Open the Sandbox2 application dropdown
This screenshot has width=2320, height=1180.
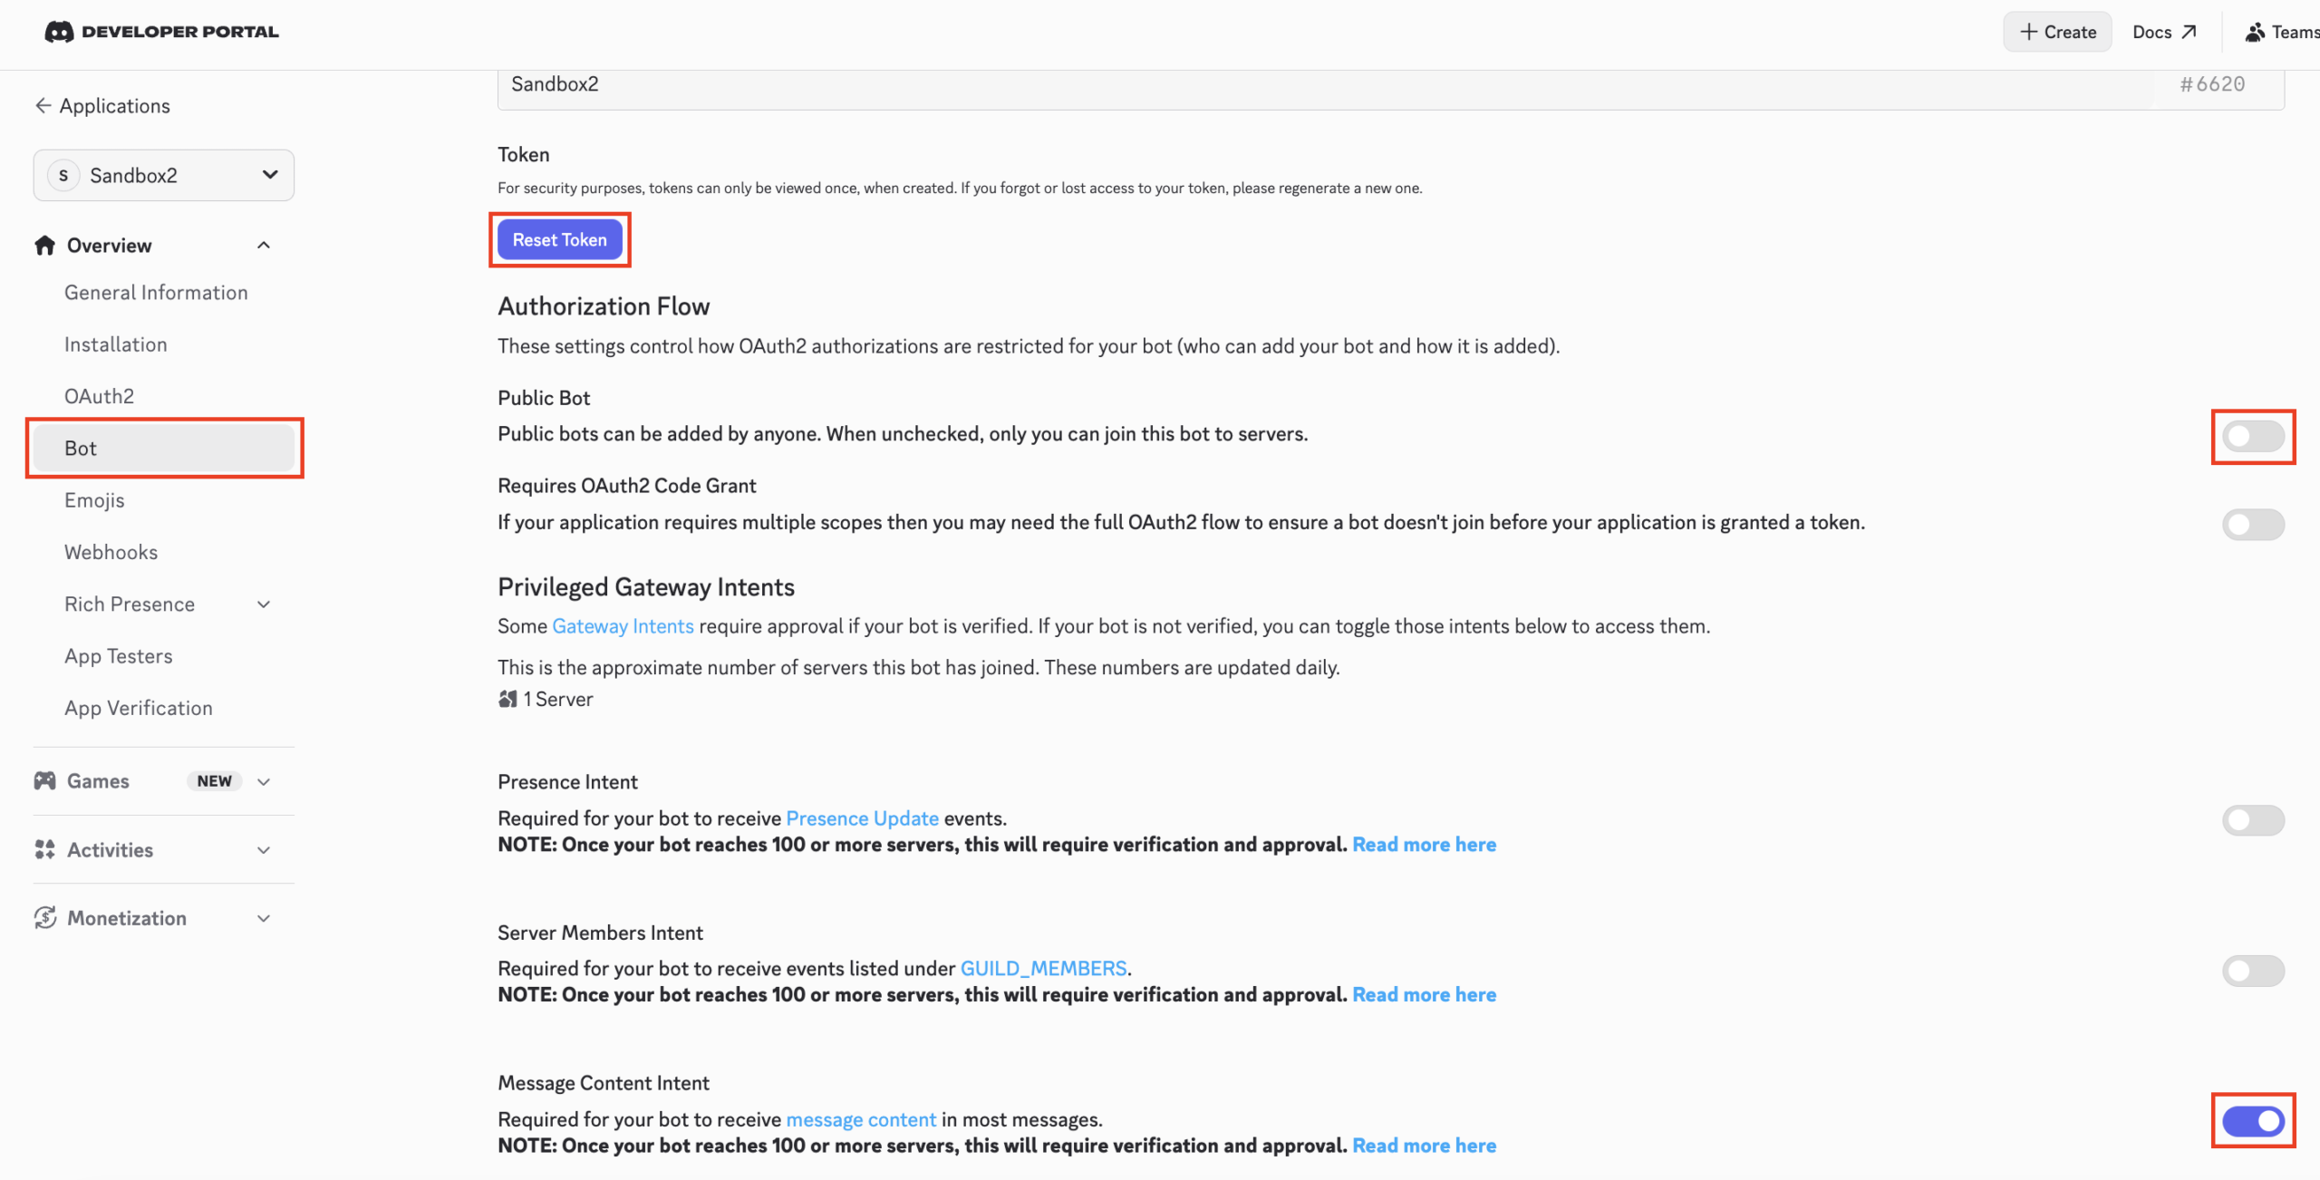pos(164,175)
